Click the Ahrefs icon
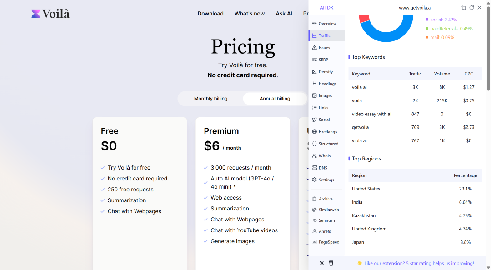 coord(315,231)
